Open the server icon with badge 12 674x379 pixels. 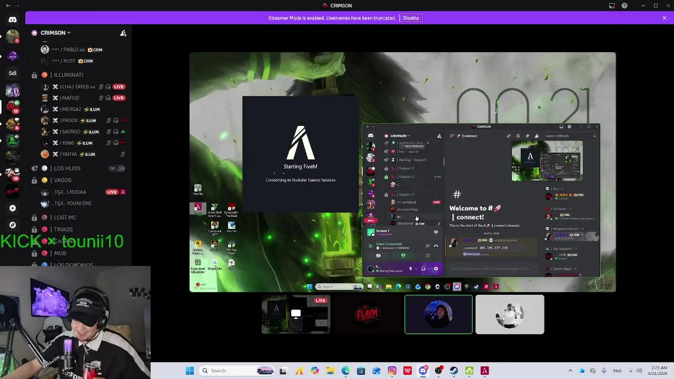pyautogui.click(x=13, y=106)
